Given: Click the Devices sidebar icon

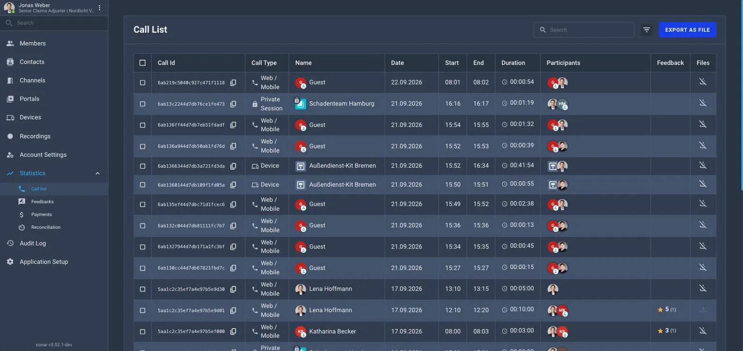Looking at the screenshot, I should (x=10, y=117).
